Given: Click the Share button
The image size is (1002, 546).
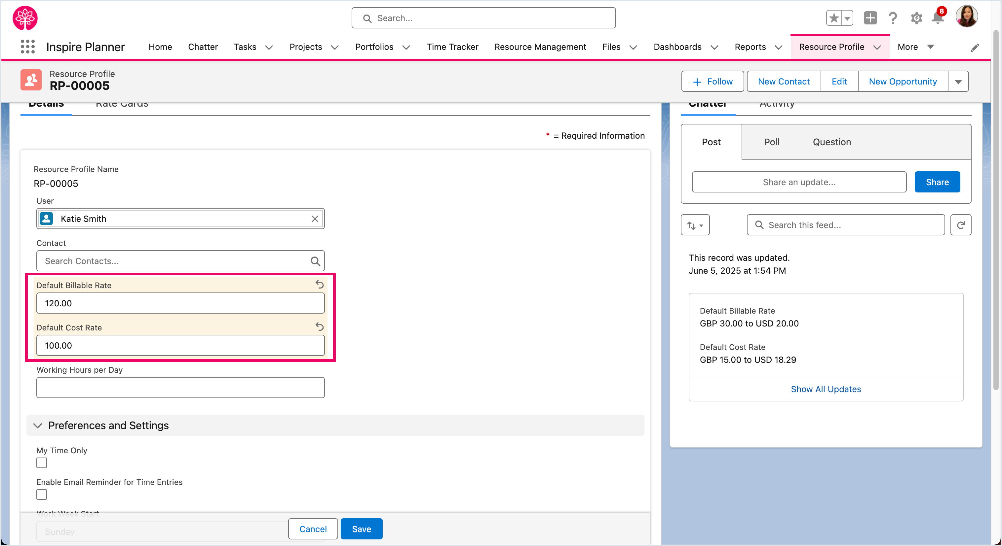Looking at the screenshot, I should (x=937, y=182).
